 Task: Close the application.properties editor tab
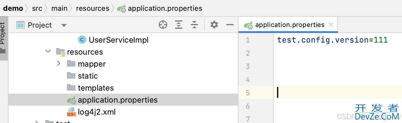331,25
